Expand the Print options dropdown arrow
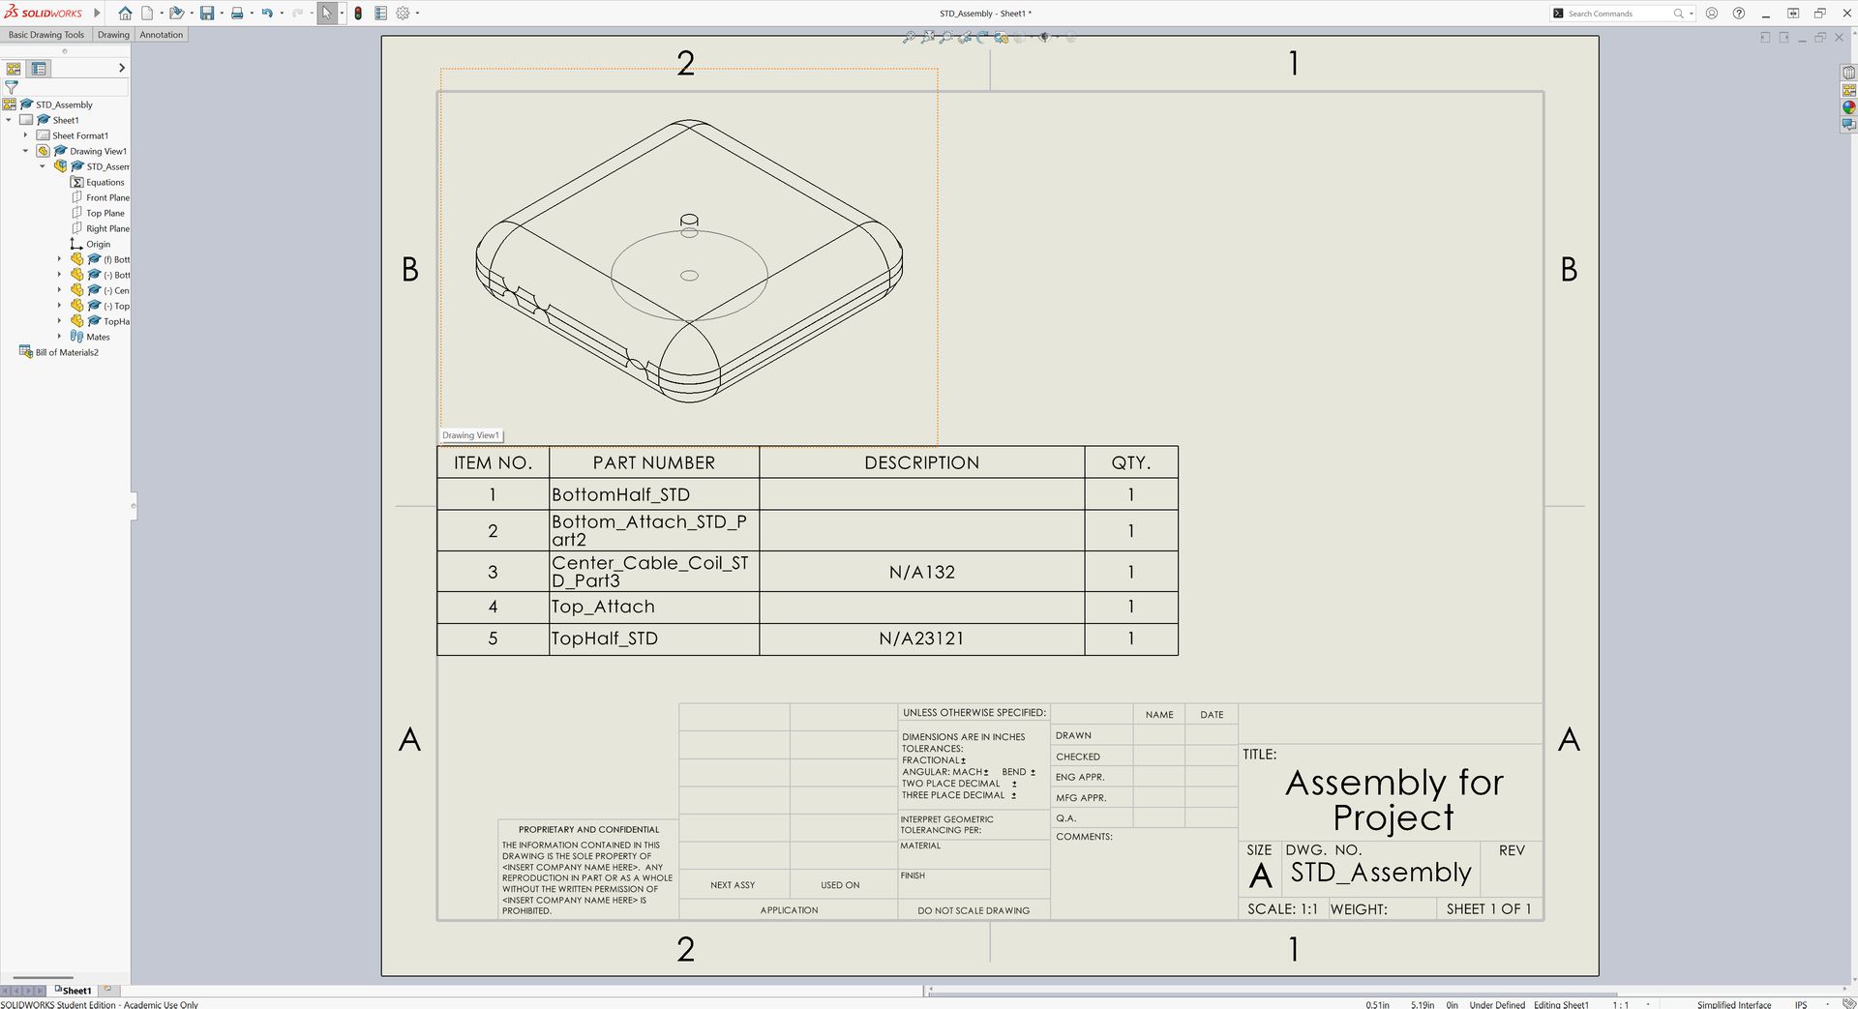This screenshot has width=1858, height=1009. [251, 14]
